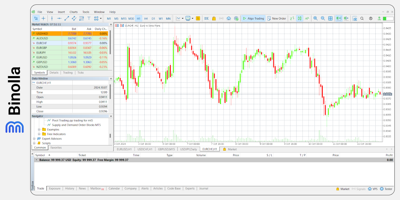400x200 pixels.
Task: Select the text label tool
Action: pyautogui.click(x=89, y=18)
